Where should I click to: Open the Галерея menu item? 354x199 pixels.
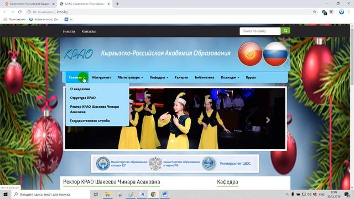click(181, 77)
